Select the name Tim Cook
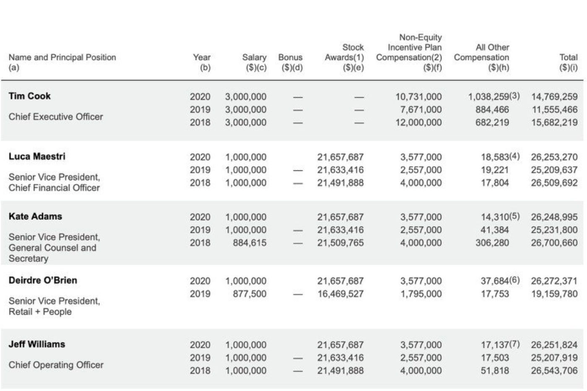Screen dimensions: 587x391 tap(29, 96)
